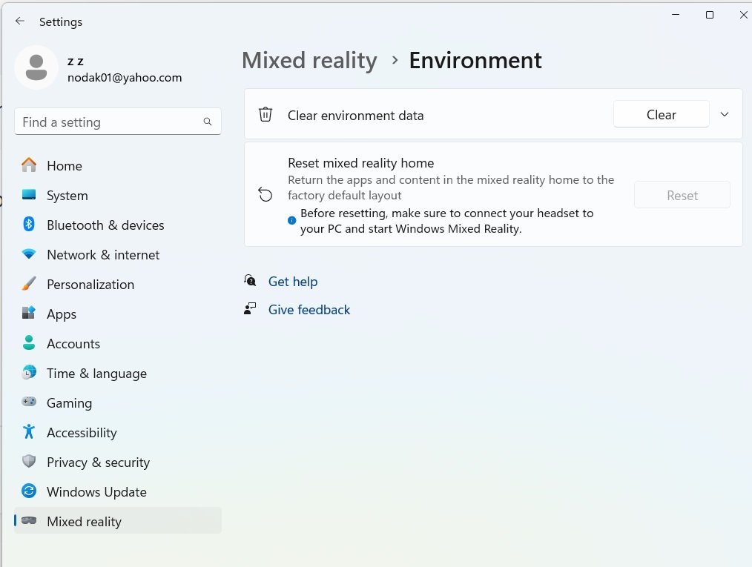Click the Give feedback link

pyautogui.click(x=309, y=310)
